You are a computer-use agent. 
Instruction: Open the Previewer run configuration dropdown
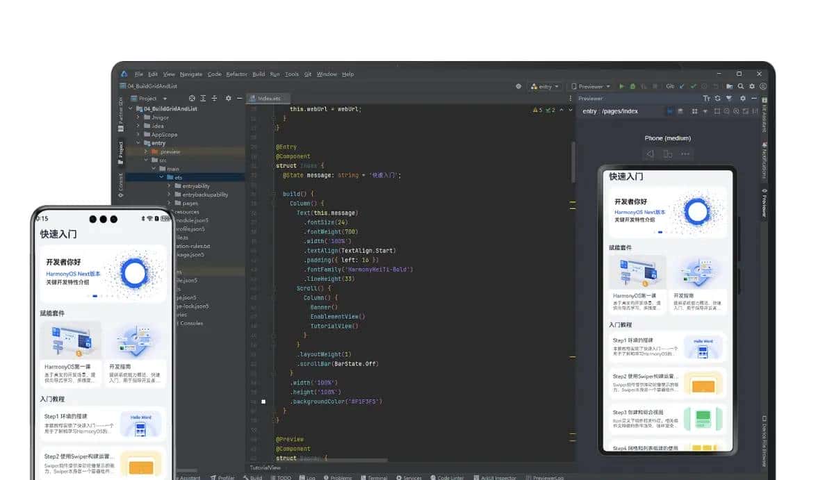pyautogui.click(x=590, y=86)
